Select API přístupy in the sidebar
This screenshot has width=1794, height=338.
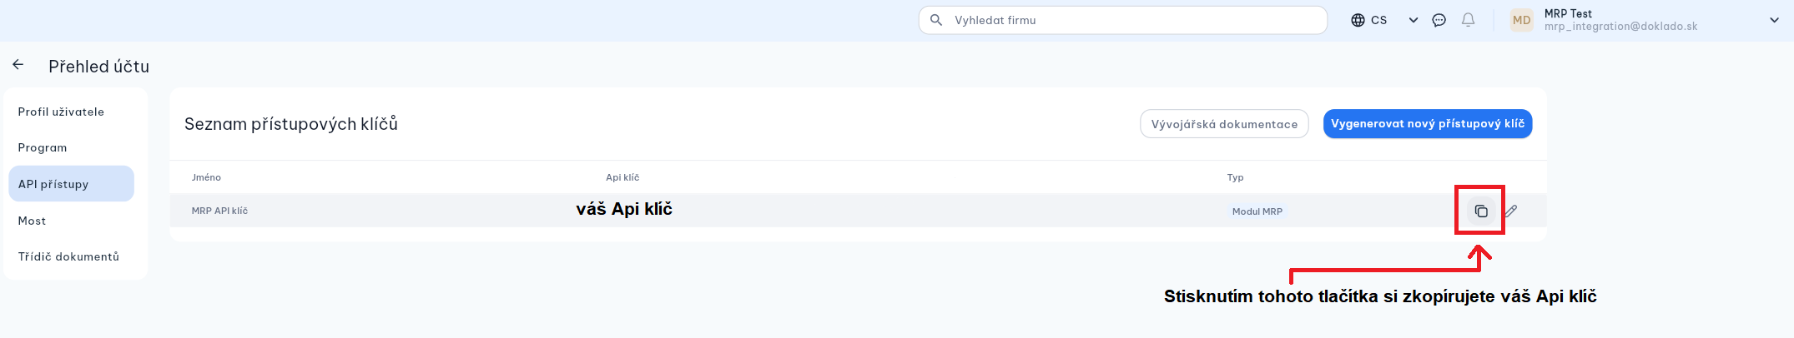tap(53, 184)
